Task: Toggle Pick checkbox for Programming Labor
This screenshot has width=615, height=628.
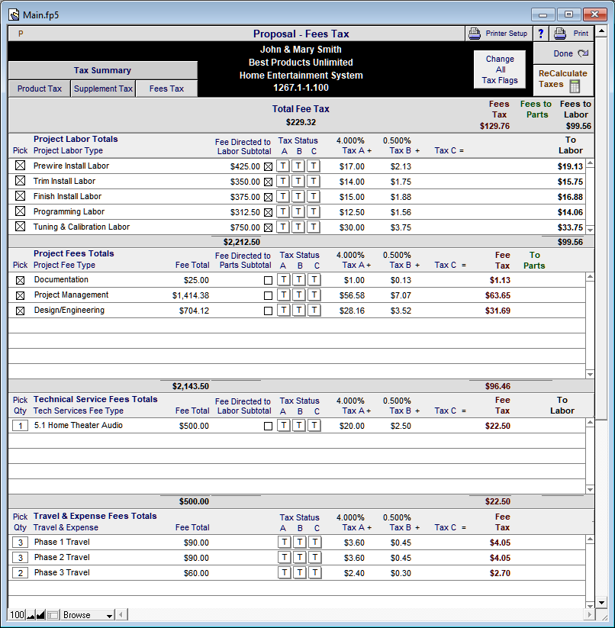Action: (20, 211)
